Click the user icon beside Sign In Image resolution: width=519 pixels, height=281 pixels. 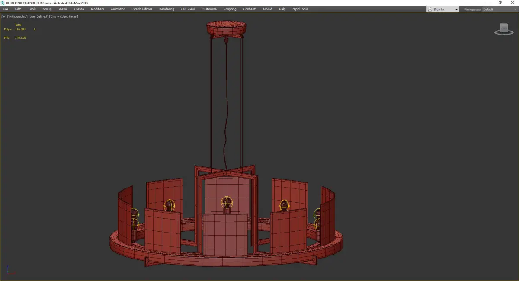(x=429, y=9)
